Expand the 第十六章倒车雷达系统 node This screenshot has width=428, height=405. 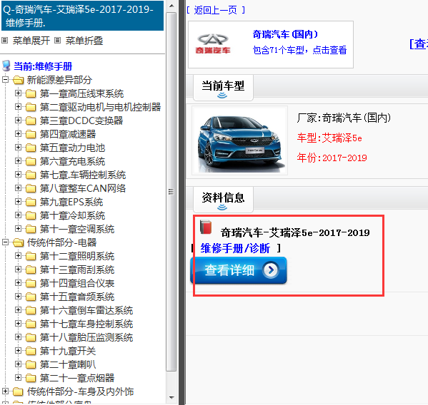point(18,310)
